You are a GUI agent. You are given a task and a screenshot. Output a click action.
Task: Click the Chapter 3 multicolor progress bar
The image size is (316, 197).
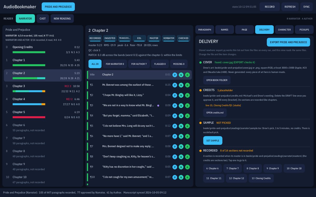pyautogui.click(x=29, y=91)
